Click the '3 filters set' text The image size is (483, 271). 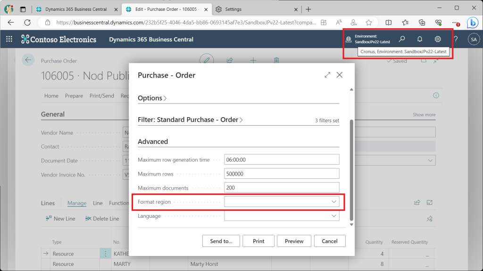tap(327, 120)
